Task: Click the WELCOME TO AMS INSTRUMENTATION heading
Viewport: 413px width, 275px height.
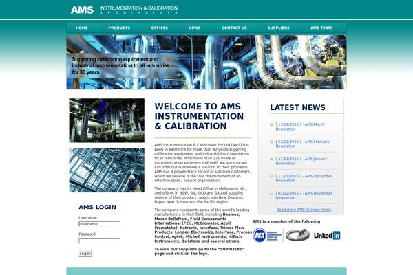Action: [x=199, y=116]
